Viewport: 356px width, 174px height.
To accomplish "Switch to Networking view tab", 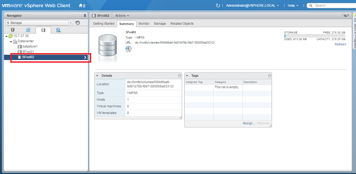I will coord(58,30).
